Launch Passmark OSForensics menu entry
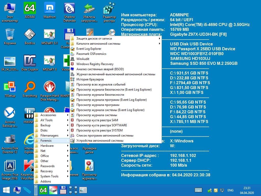Image resolution: width=261 pixels, height=196 pixels. (116, 54)
